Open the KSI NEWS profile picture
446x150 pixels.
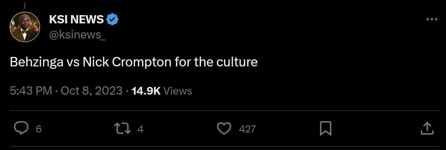click(x=25, y=27)
